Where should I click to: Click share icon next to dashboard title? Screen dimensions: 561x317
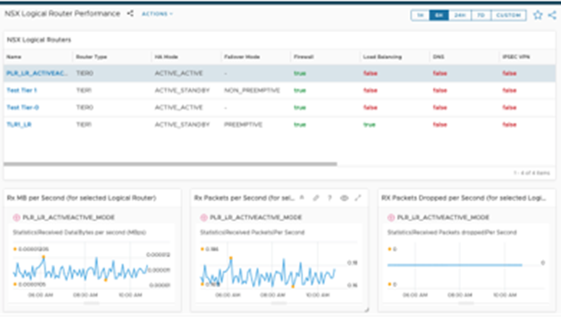coord(130,14)
